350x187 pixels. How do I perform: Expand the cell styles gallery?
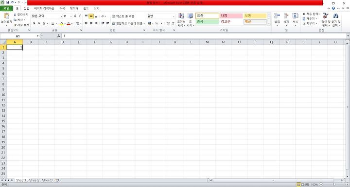point(269,24)
